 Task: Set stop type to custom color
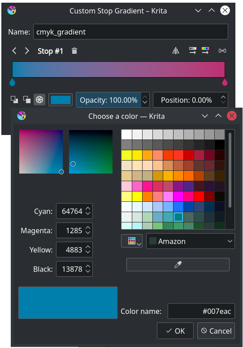point(39,100)
